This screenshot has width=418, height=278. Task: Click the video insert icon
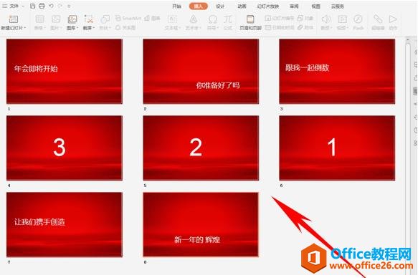[342, 19]
